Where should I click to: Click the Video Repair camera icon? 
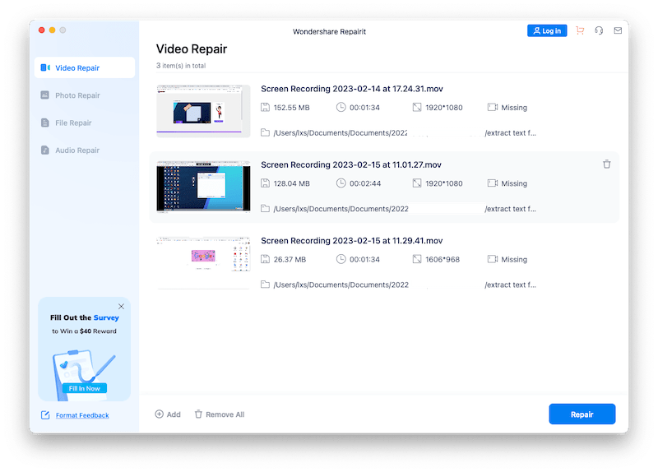pos(45,67)
